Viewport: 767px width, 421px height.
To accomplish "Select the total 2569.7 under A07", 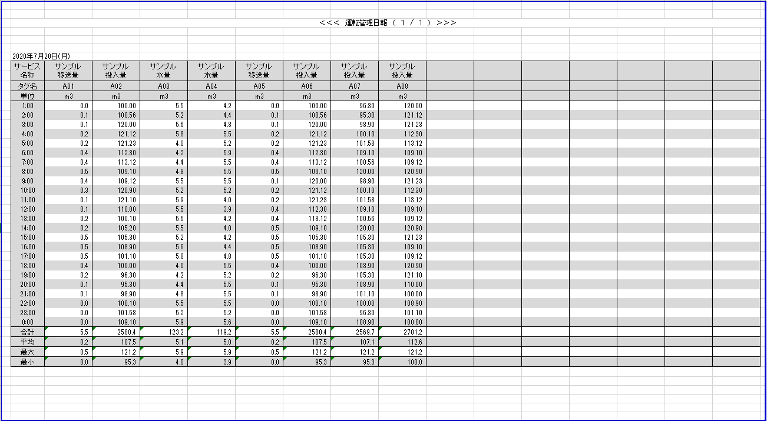I will (355, 332).
